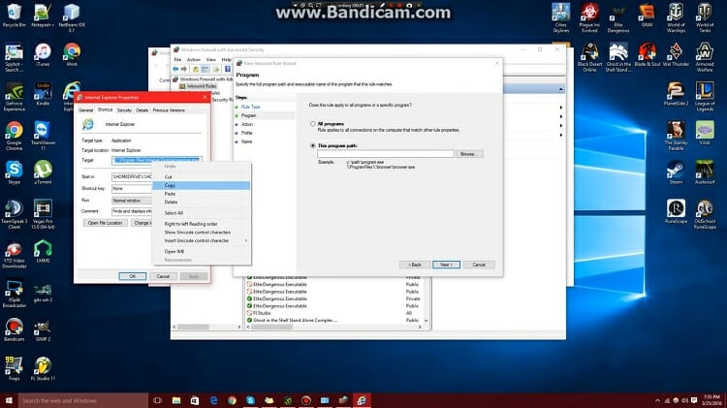This screenshot has height=408, width=727.
Task: Click Cancel in Internet Explorer Properties
Action: pyautogui.click(x=163, y=276)
